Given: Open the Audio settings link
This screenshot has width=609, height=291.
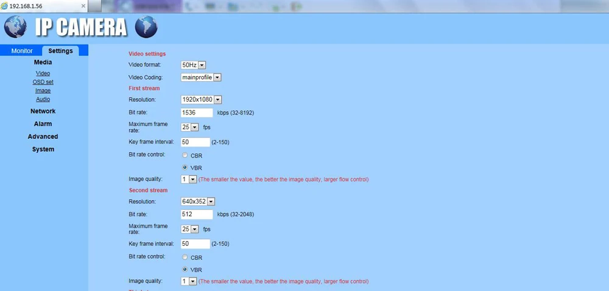Looking at the screenshot, I should (x=43, y=99).
